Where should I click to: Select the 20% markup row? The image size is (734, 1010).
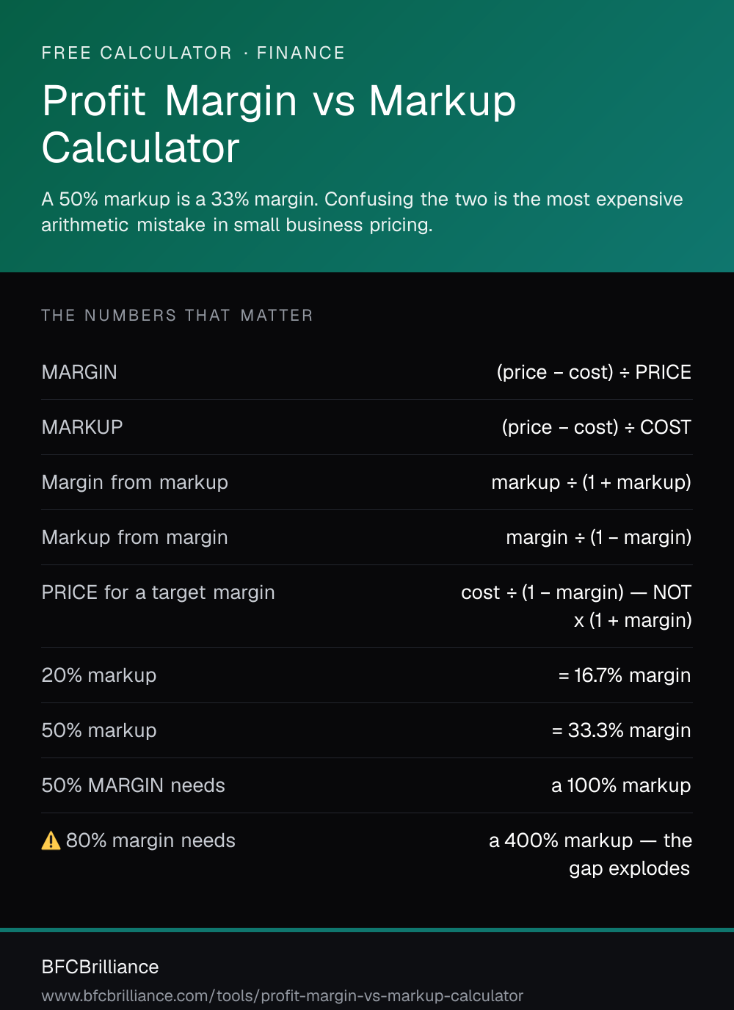pos(367,675)
